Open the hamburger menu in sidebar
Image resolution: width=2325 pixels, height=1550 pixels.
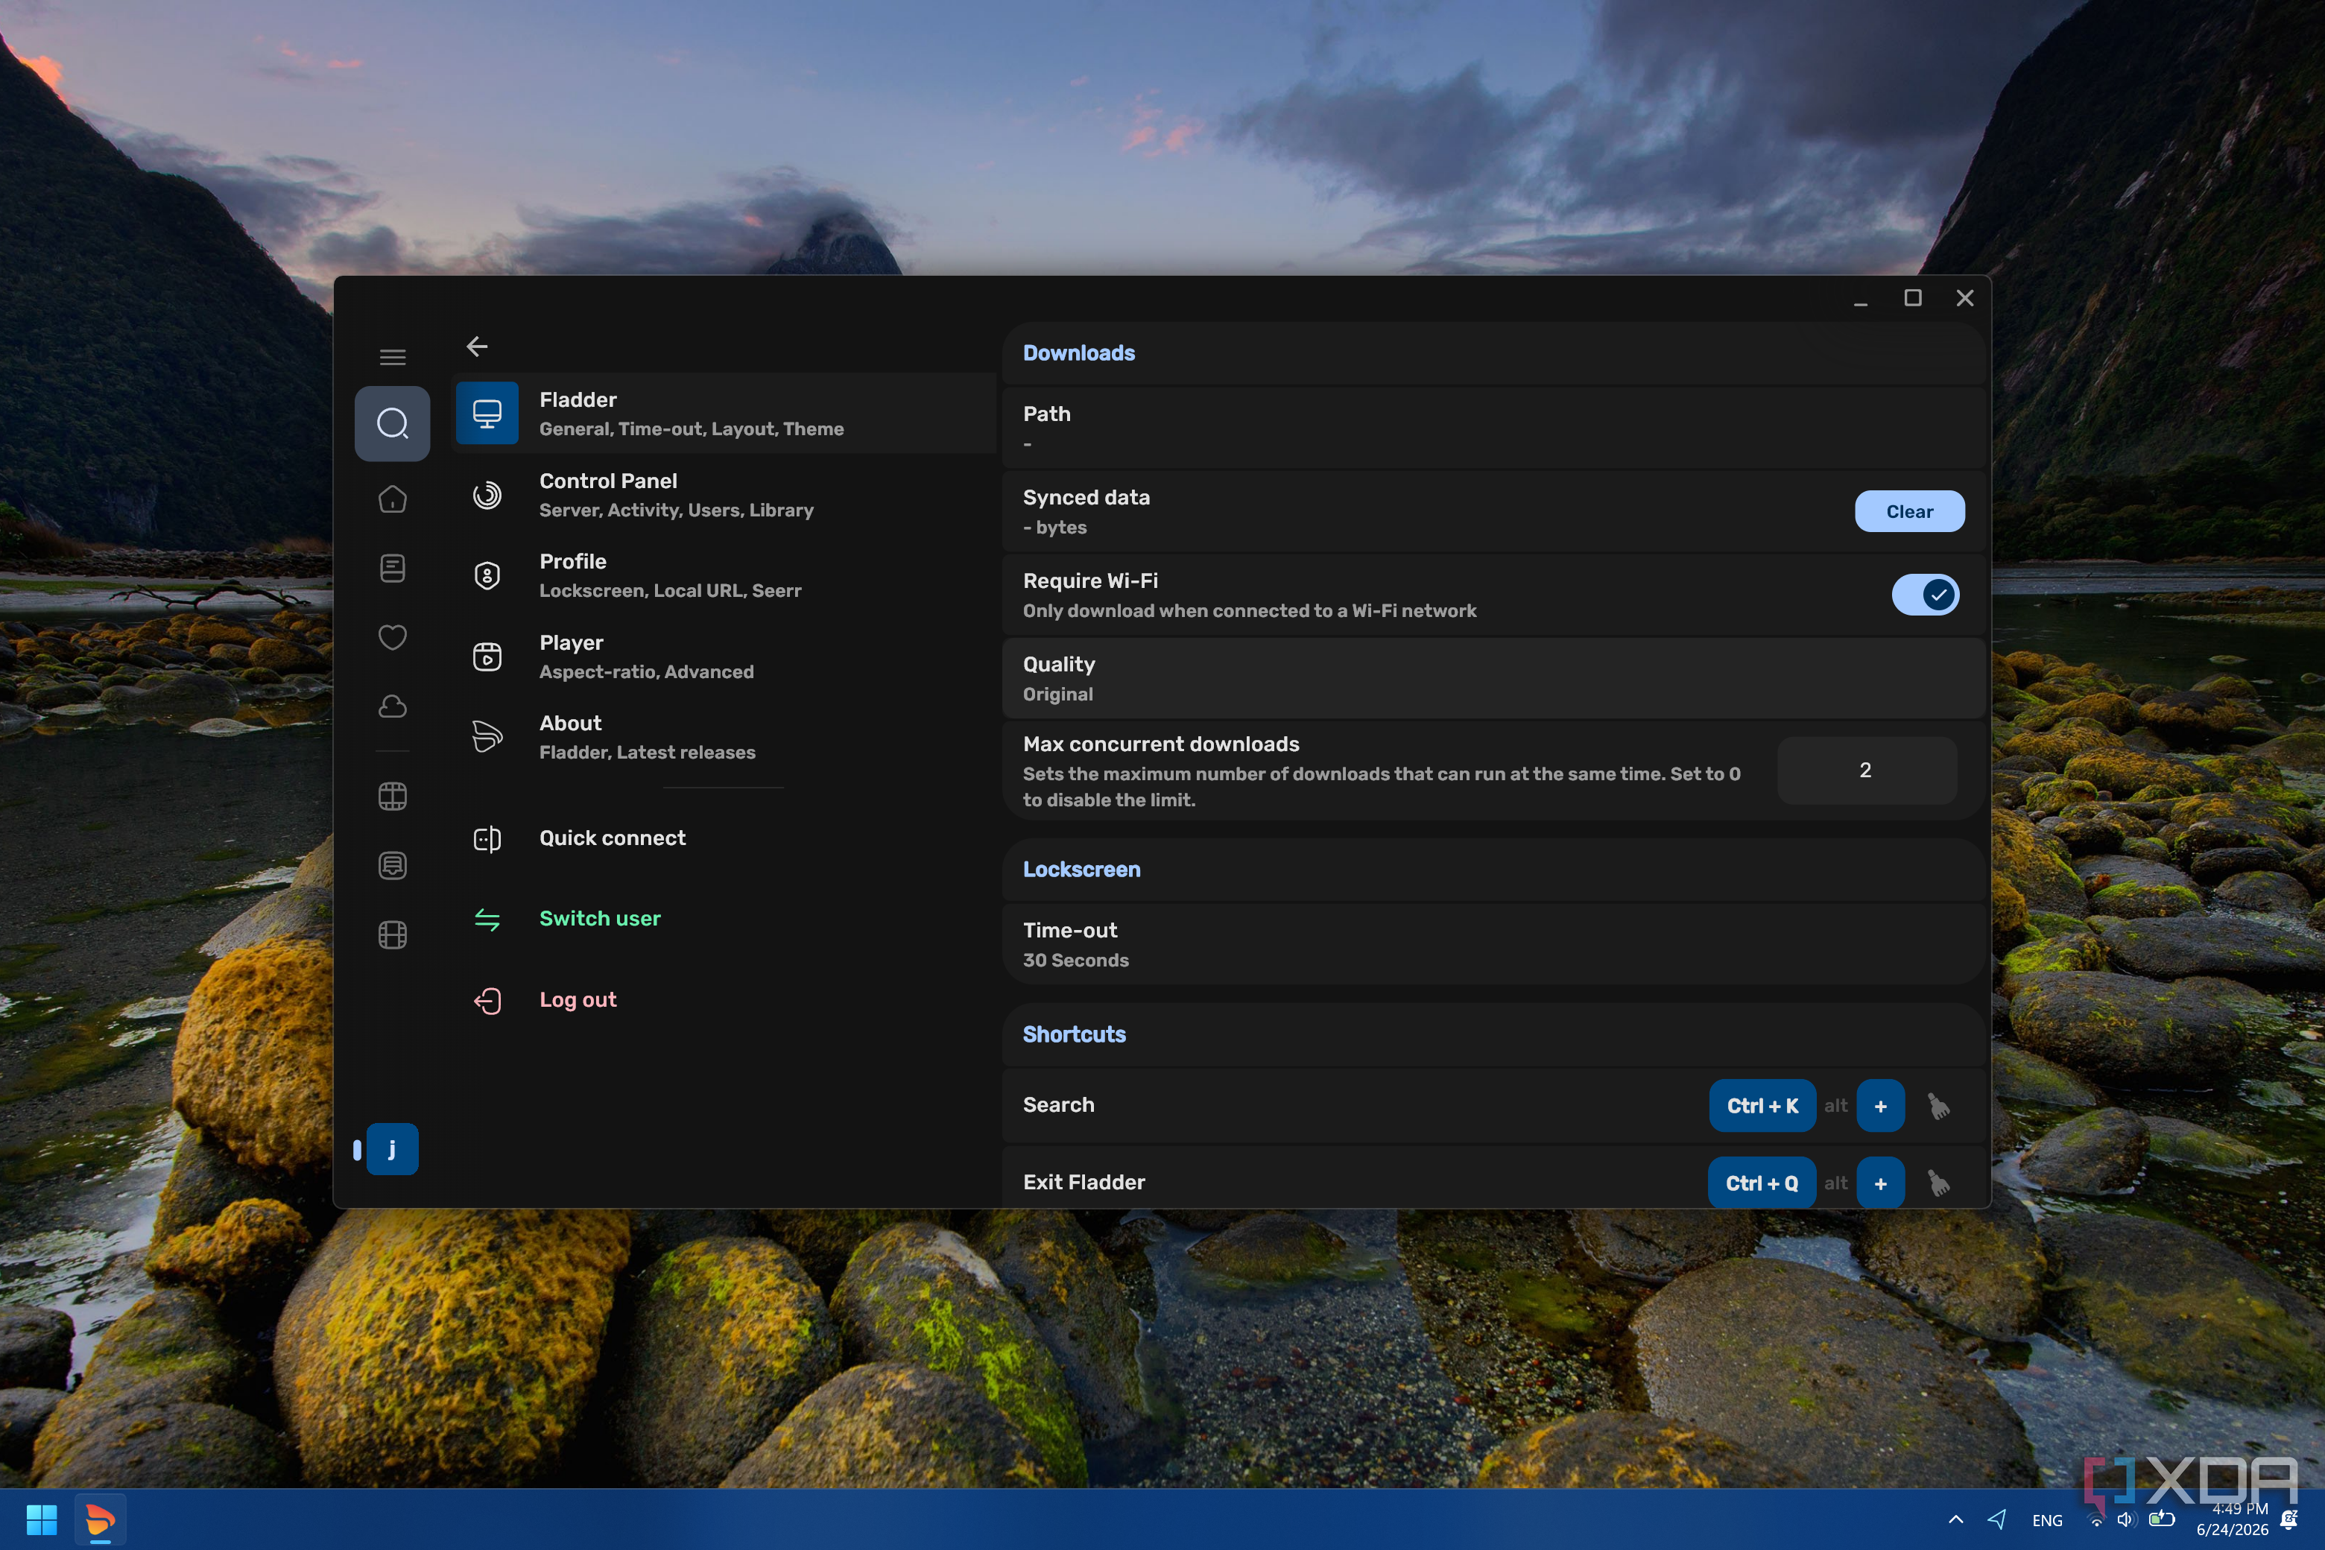393,357
